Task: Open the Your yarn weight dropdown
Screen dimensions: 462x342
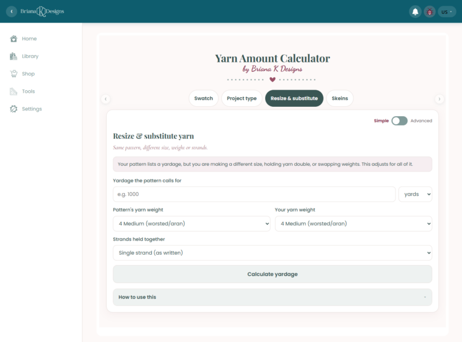Action: coord(353,224)
